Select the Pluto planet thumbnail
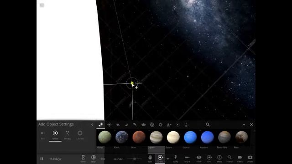This screenshot has height=164, width=292. [x=241, y=137]
